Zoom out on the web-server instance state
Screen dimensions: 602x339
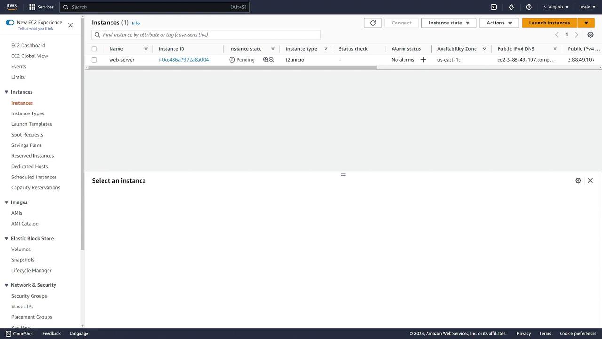tap(271, 60)
